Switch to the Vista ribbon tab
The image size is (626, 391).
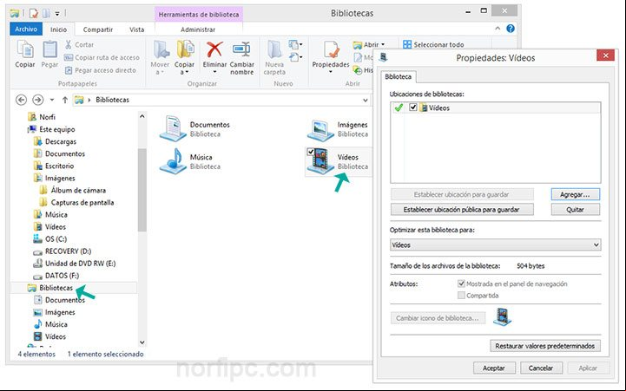137,29
